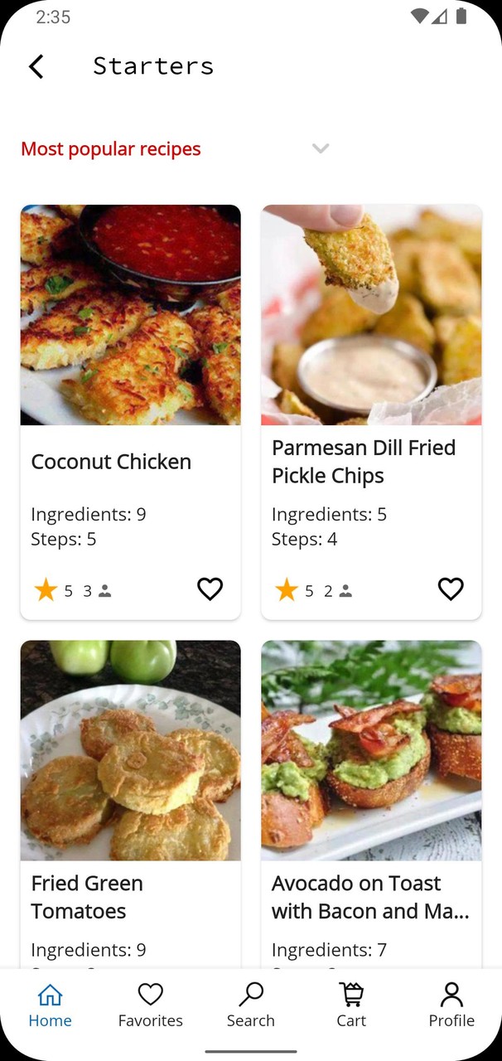Tap the person icon beside Coconut Chicken rating
The image size is (502, 1061).
coord(105,590)
